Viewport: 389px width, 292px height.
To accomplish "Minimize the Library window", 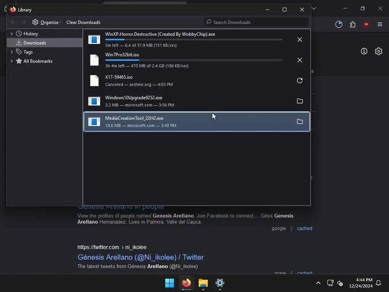I will 267,10.
